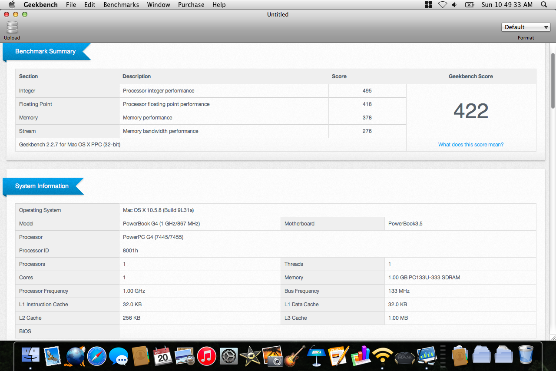The image size is (556, 371).
Task: Click the System Information heading
Action: [42, 186]
